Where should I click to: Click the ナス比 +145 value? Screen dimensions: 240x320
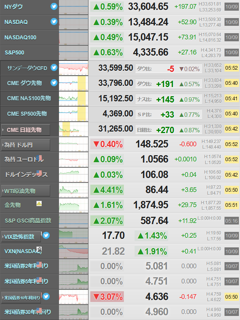[x=165, y=100]
